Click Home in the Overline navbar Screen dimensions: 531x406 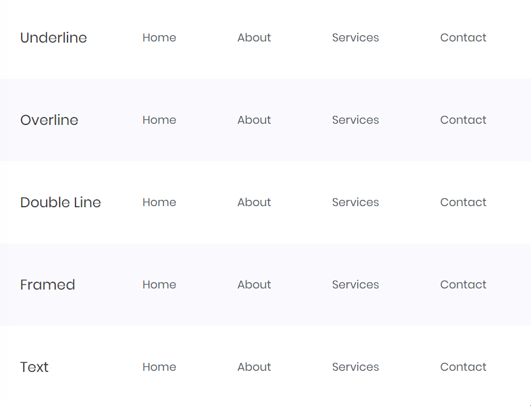click(159, 120)
